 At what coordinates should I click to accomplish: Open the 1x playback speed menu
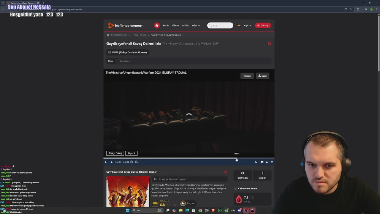coord(256,162)
